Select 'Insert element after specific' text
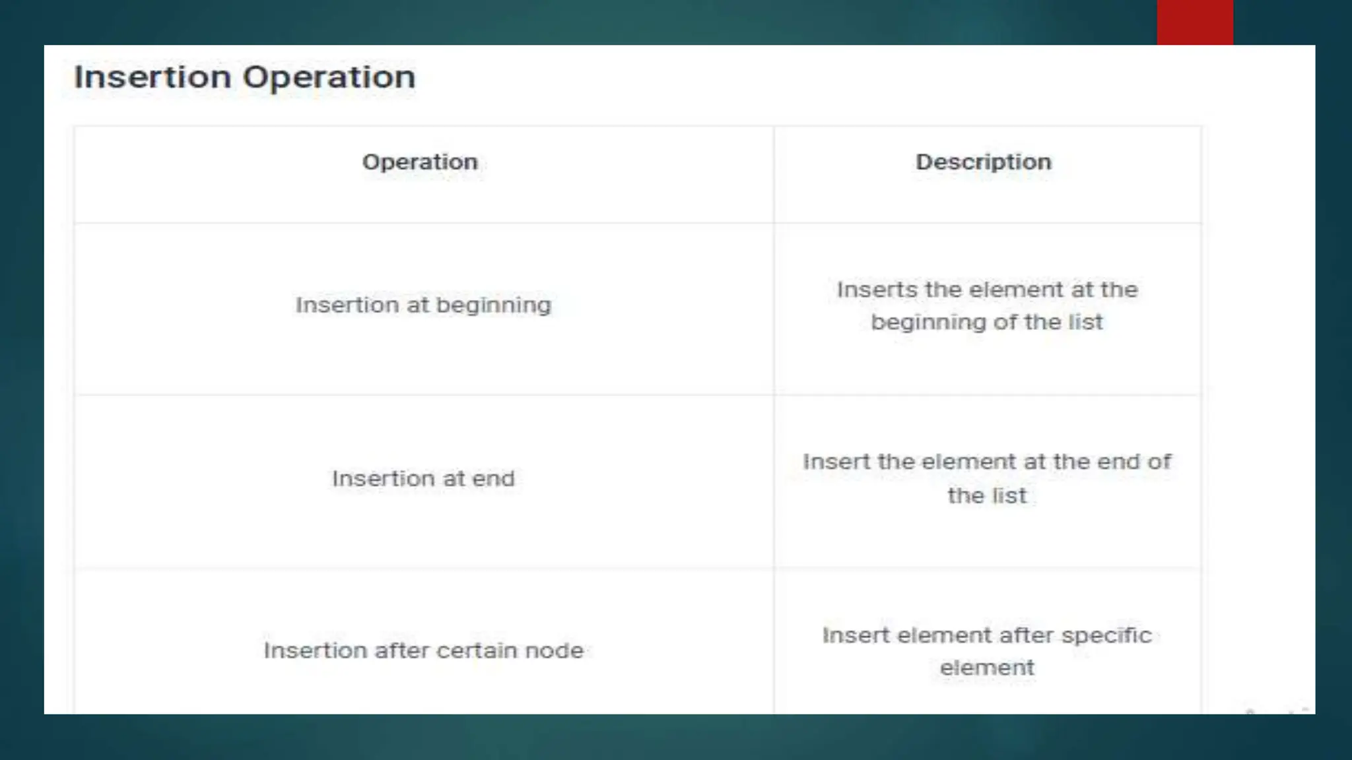 (x=987, y=635)
